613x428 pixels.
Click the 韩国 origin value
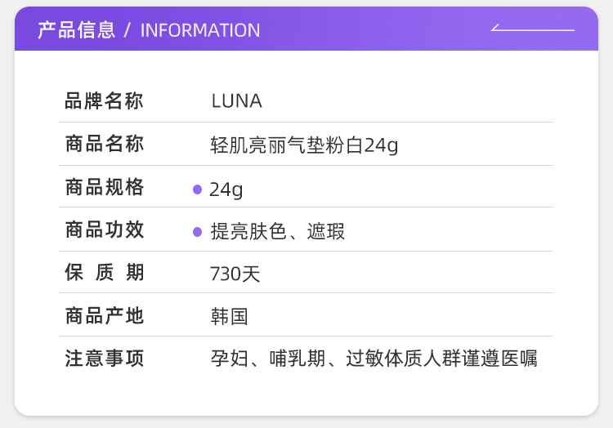coord(230,317)
